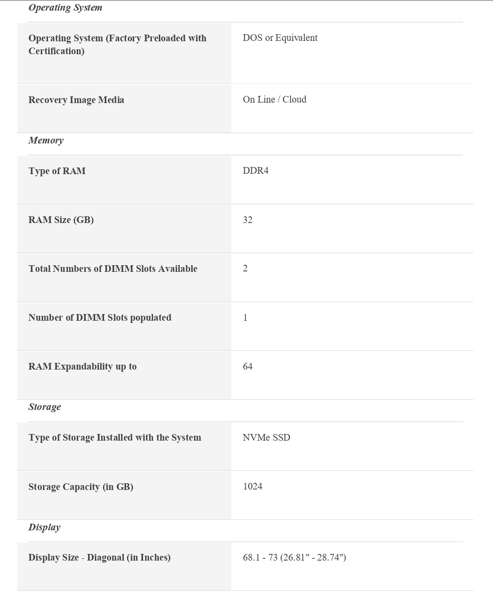Image resolution: width=493 pixels, height=593 pixels.
Task: Click the RAM Size (GB) label
Action: (61, 220)
